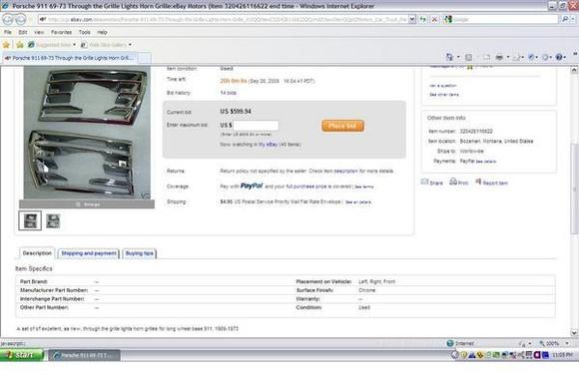Select the first grille thumbnail
Viewport: 579px width, 382px height.
click(x=30, y=220)
